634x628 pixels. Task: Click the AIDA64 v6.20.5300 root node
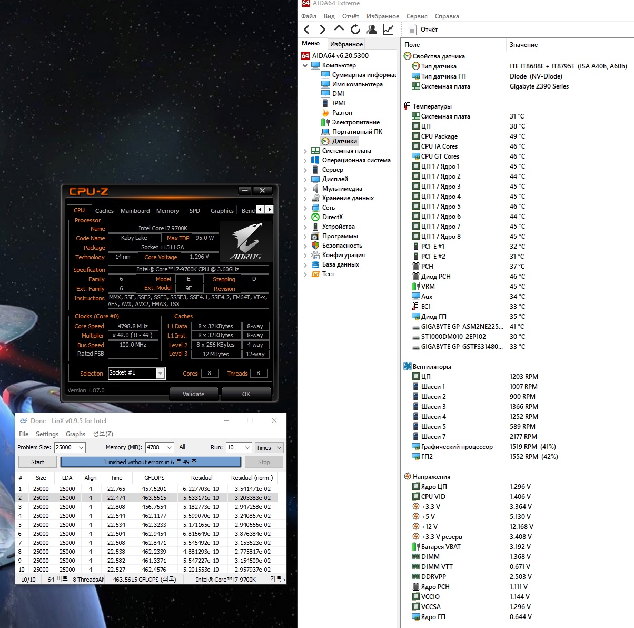(x=335, y=56)
